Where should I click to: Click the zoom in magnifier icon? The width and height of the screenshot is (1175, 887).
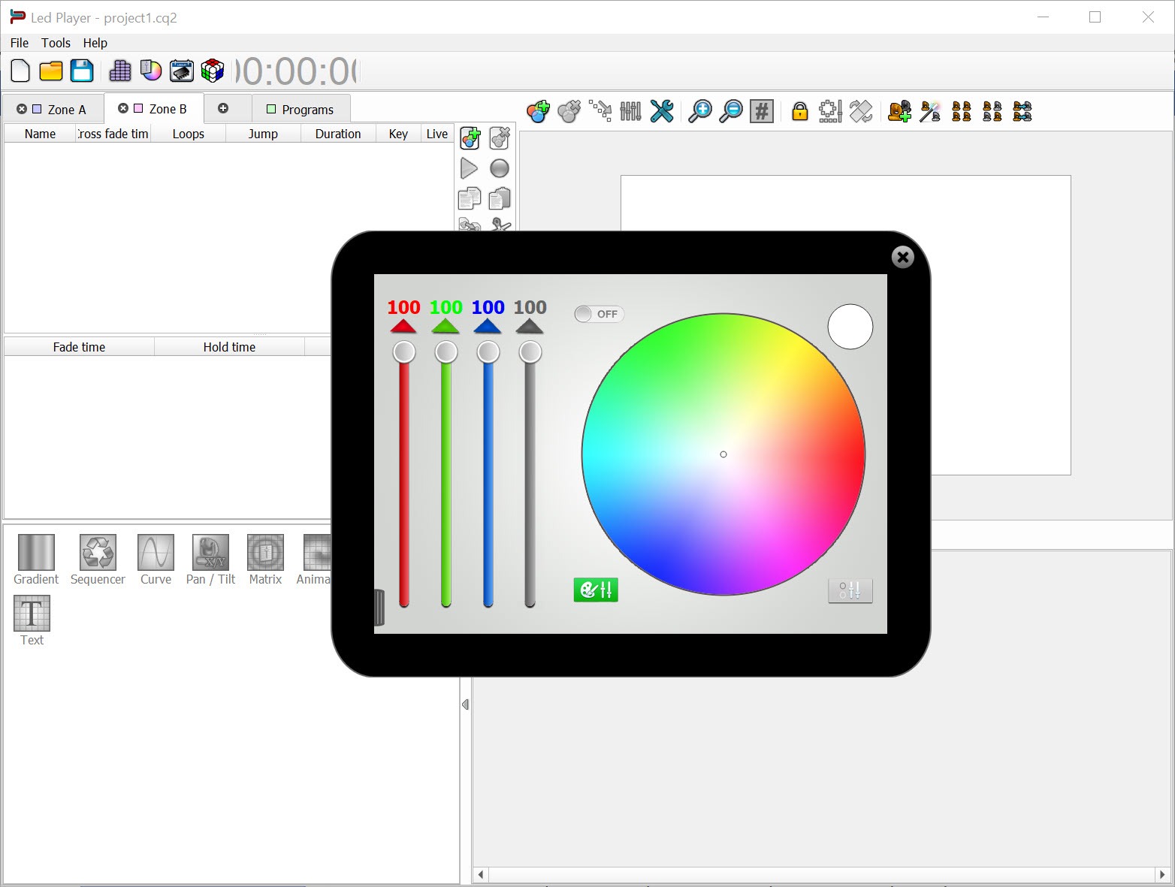pyautogui.click(x=700, y=111)
